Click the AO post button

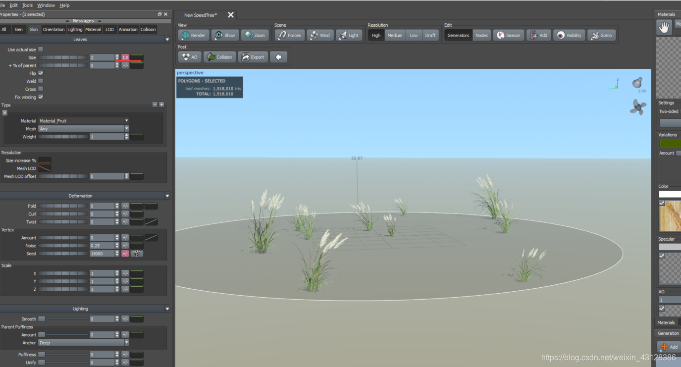(x=189, y=57)
